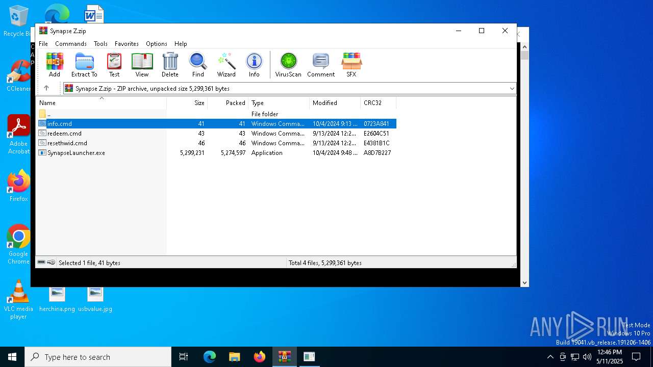Open the Favorites menu
The width and height of the screenshot is (653, 367).
click(127, 44)
